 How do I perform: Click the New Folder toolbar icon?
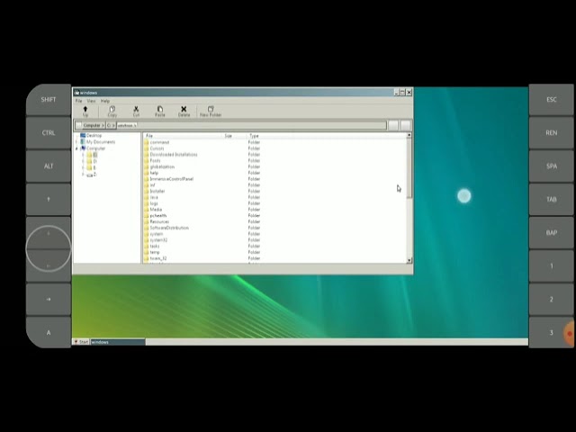point(211,109)
